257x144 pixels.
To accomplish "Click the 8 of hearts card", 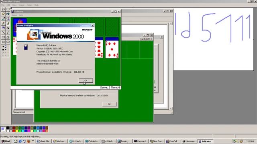I will (x=99, y=49).
